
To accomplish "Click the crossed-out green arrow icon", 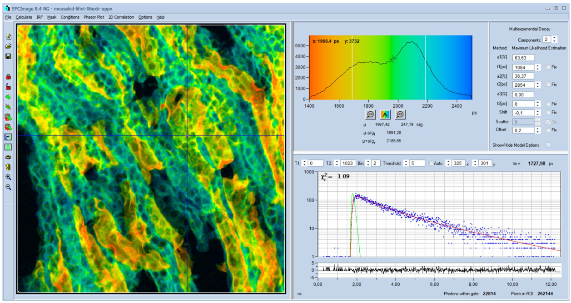I will (x=8, y=106).
